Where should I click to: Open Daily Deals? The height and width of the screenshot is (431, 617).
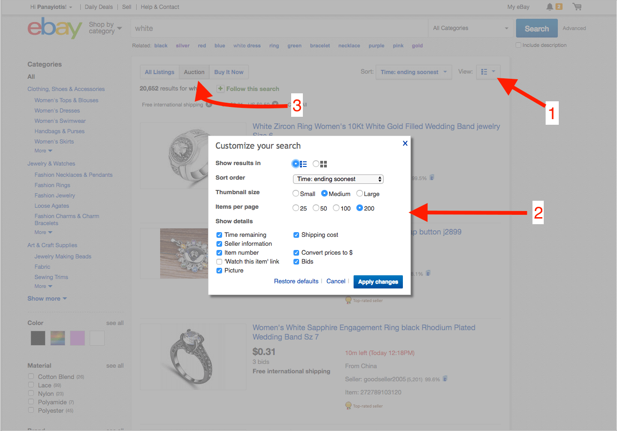click(99, 7)
